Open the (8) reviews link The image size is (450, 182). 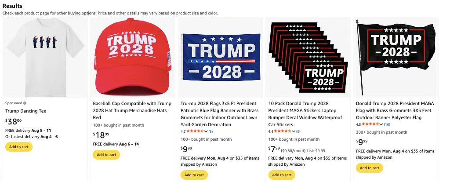210,131
